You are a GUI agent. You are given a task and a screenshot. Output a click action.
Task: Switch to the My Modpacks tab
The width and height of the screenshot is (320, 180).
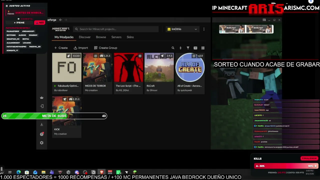[64, 37]
